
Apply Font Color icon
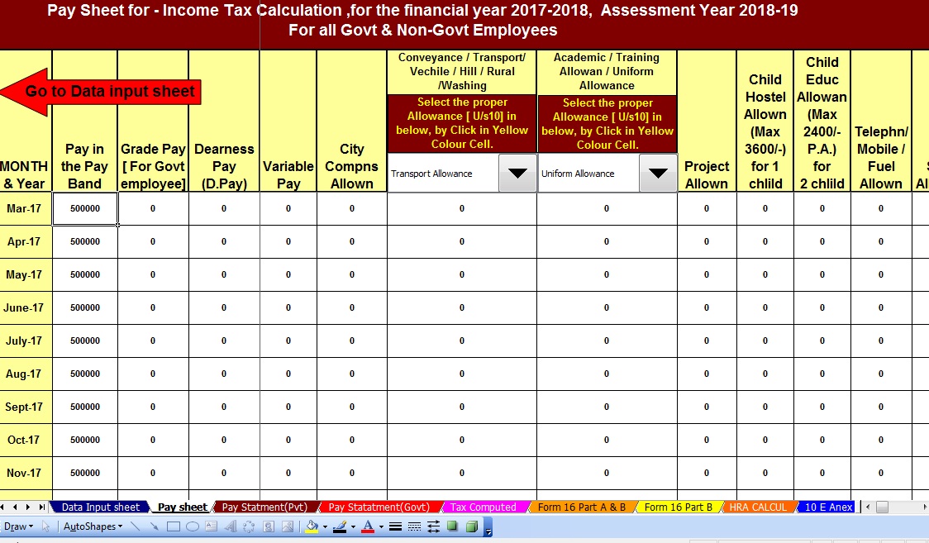368,526
